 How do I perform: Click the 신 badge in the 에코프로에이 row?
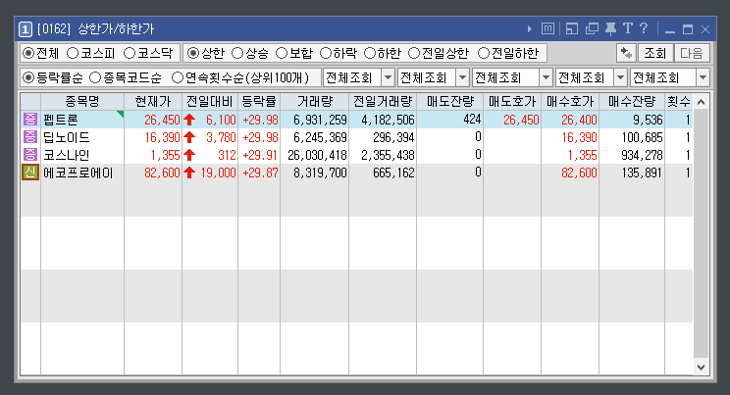click(x=30, y=173)
